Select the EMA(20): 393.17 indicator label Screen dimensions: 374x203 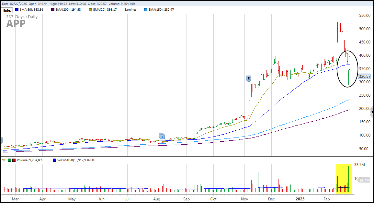point(105,10)
